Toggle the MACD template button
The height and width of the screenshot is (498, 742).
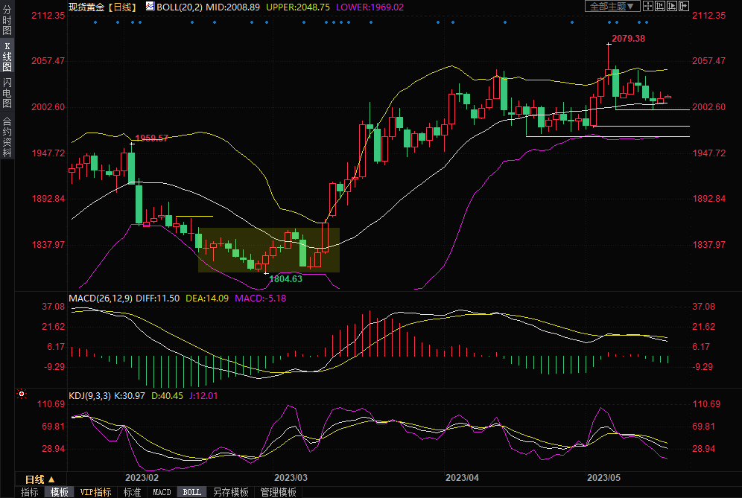162,492
